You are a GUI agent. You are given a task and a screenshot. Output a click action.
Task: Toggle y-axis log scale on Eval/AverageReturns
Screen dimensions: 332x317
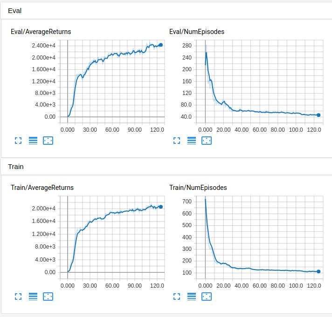pos(33,141)
